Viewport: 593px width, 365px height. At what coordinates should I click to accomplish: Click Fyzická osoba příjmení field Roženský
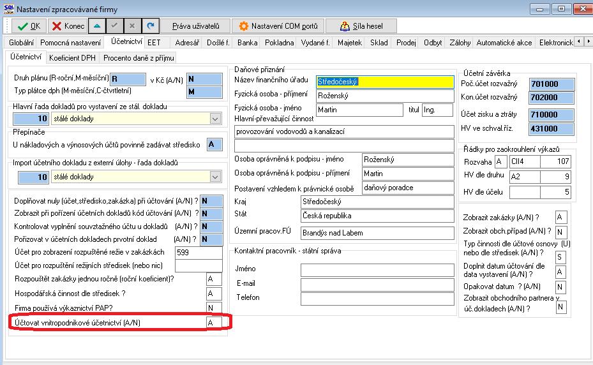coord(385,96)
